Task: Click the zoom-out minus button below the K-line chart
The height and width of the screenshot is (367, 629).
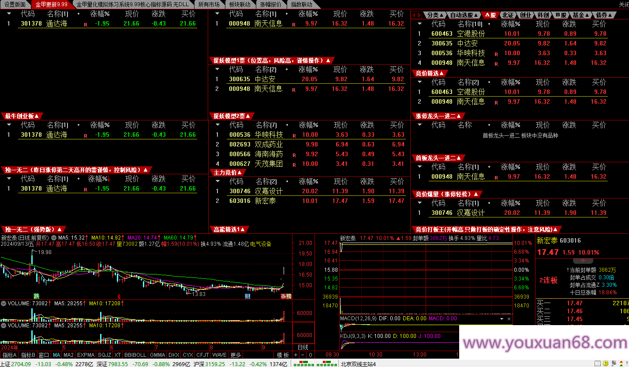Action: click(303, 355)
